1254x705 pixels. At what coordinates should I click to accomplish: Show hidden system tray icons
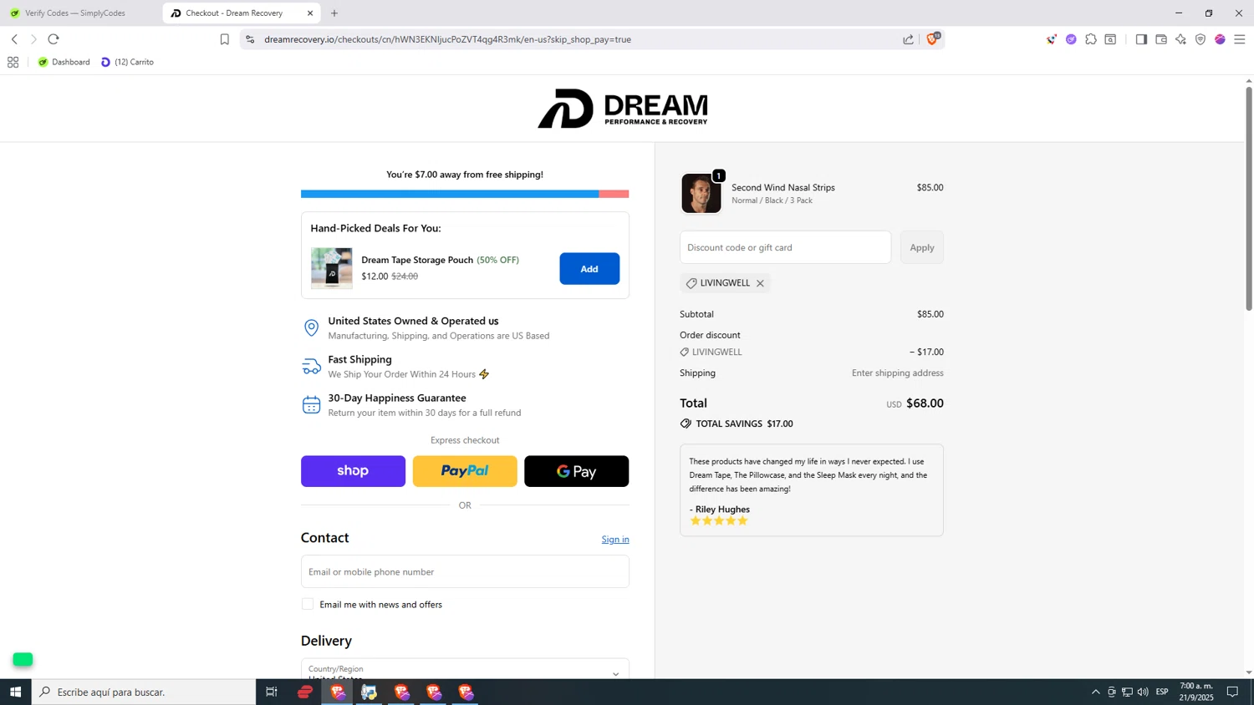(1095, 692)
